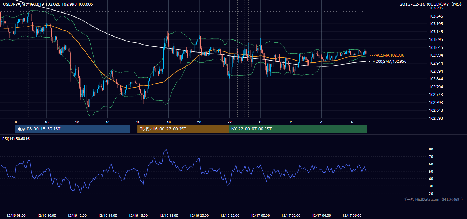Click price level 102.743 on axis

[436, 95]
